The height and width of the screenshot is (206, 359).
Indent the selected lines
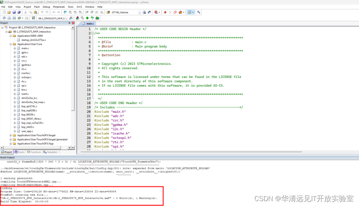tap(87, 12)
